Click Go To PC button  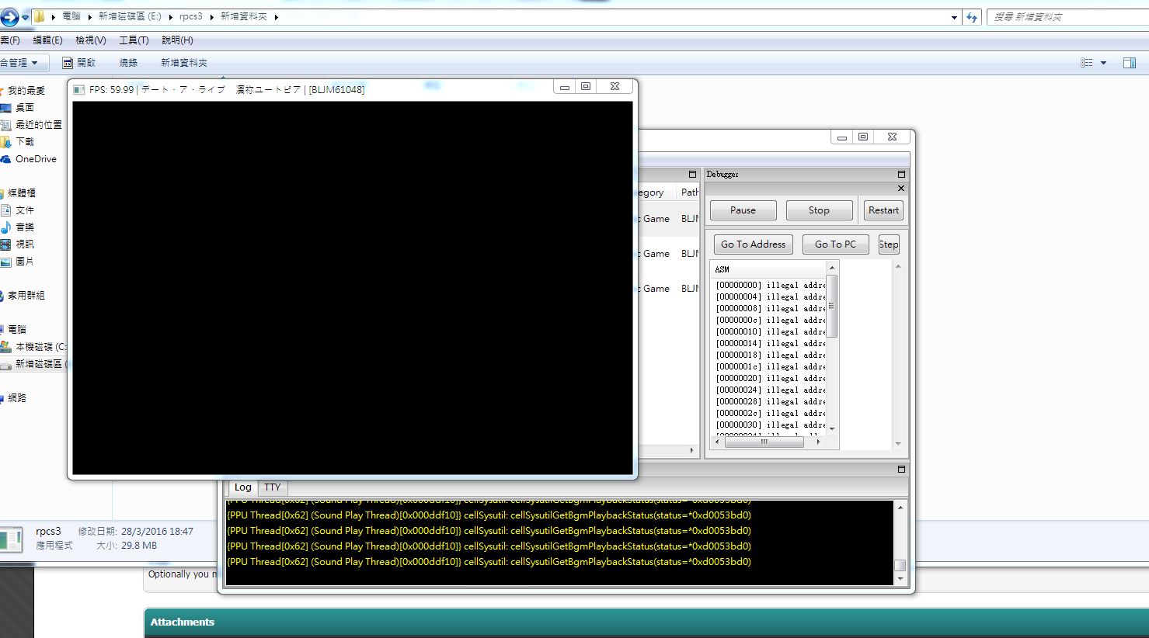(835, 244)
